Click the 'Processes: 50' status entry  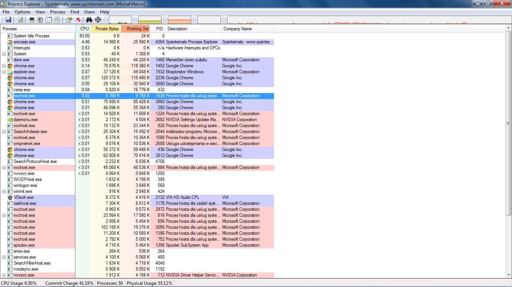click(110, 283)
